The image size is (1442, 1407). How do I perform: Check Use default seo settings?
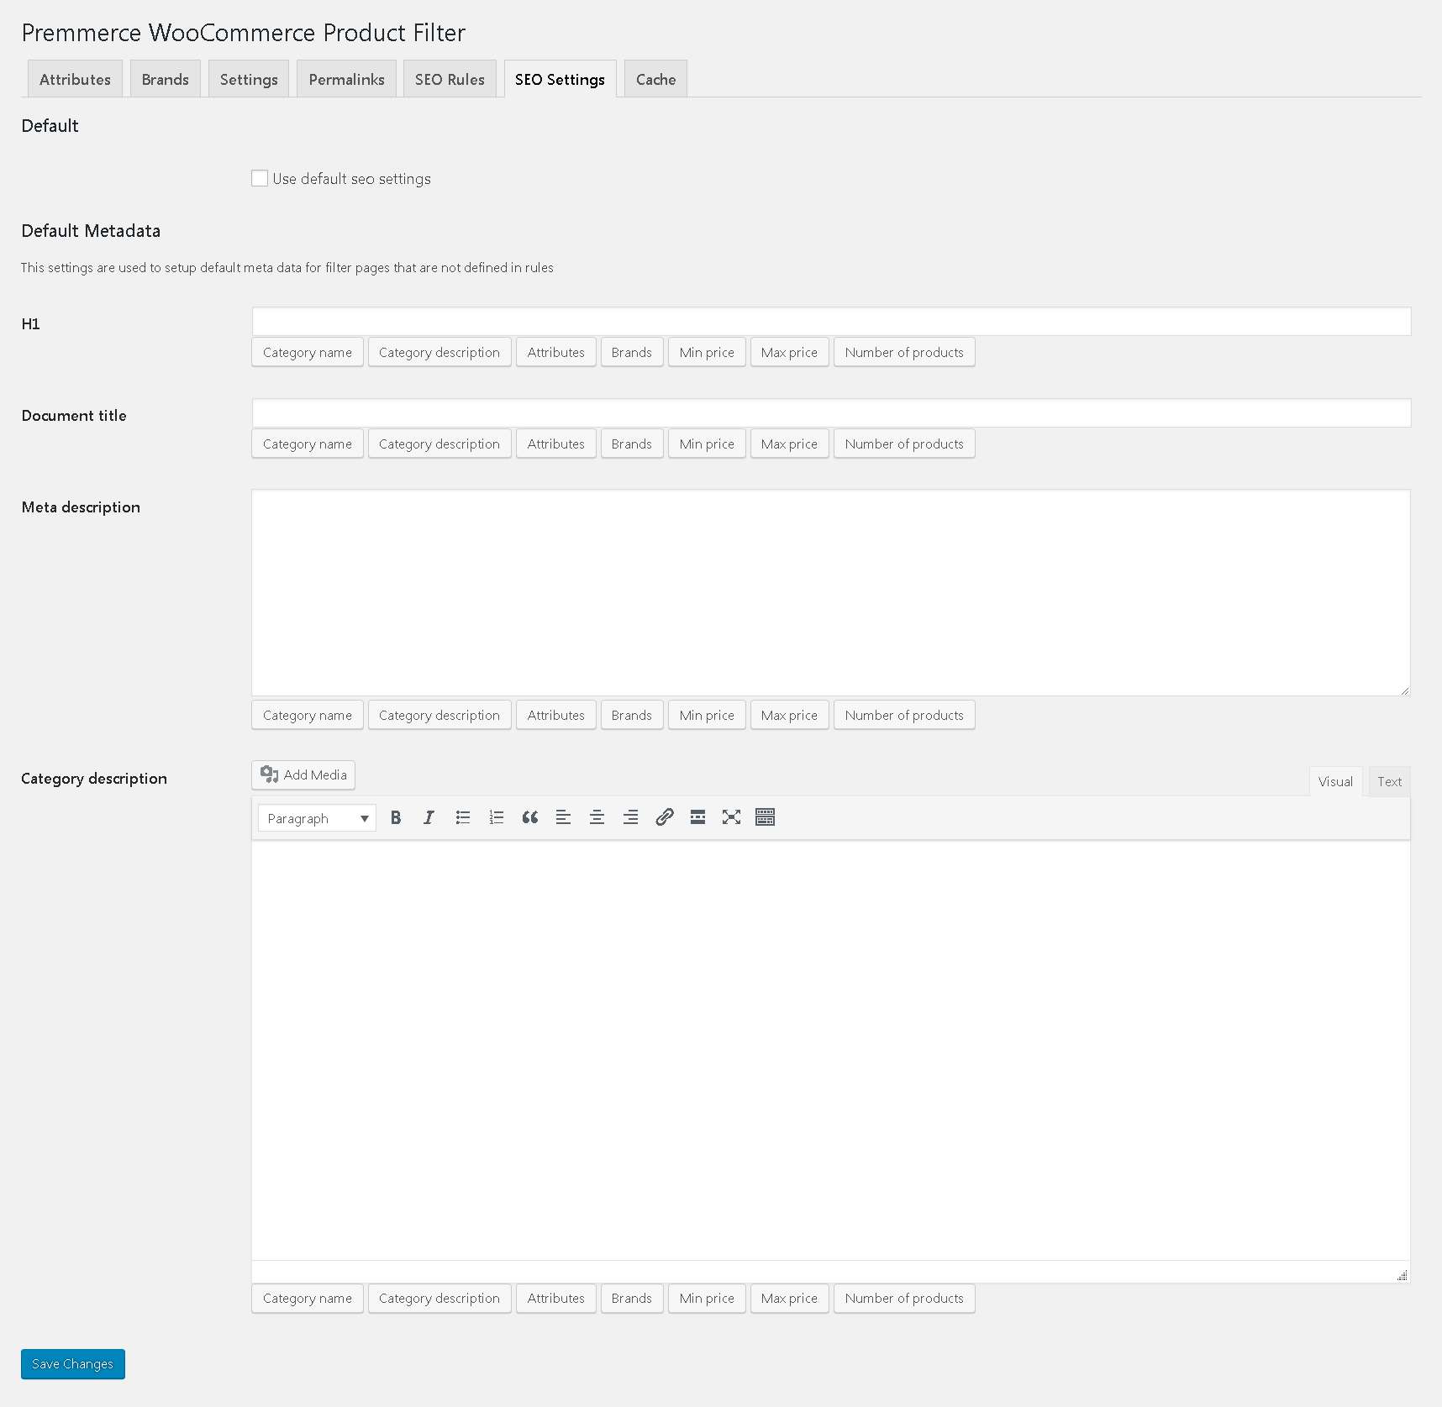coord(260,178)
